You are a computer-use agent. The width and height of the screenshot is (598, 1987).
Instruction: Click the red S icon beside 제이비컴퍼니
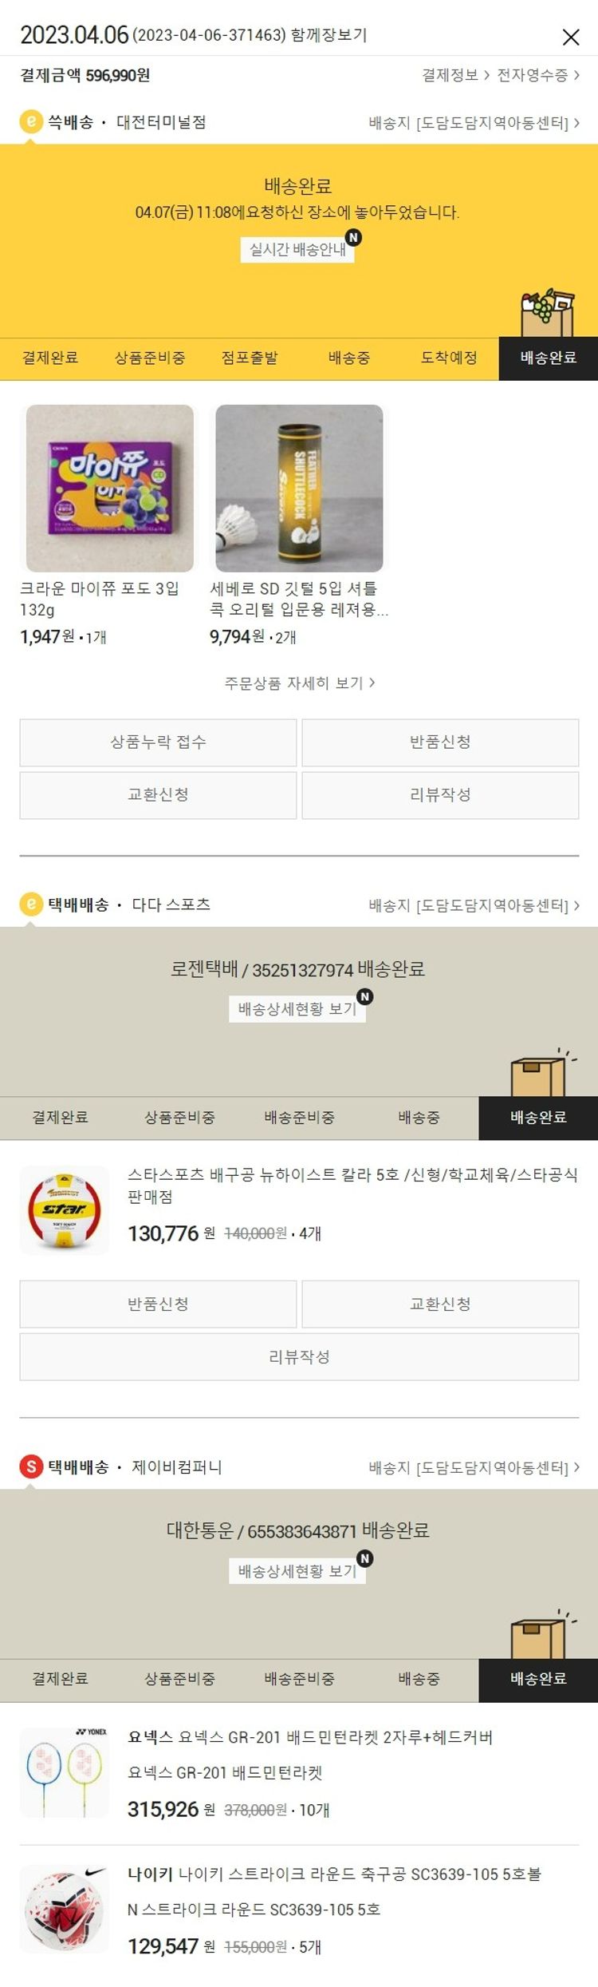(30, 1467)
